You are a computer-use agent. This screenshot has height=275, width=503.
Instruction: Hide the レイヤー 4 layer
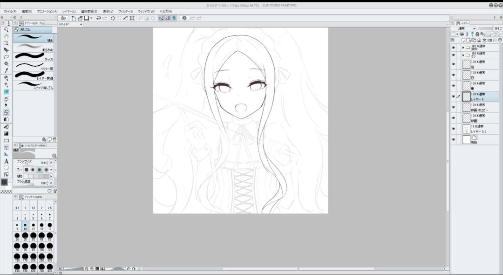tap(453, 96)
